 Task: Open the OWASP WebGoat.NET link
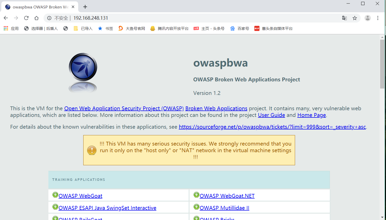click(x=227, y=196)
